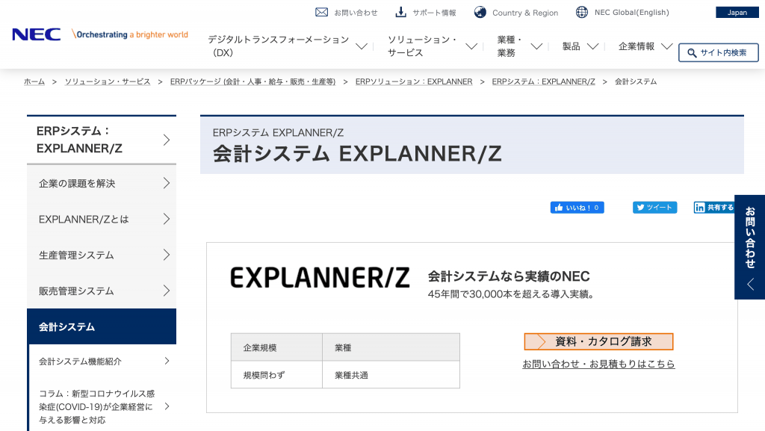765x431 pixels.
Task: Click the chevron next to 販売管理システム
Action: coord(167,291)
